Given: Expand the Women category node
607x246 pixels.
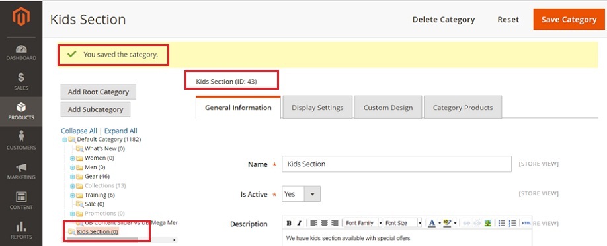Looking at the screenshot, I should [x=72, y=158].
